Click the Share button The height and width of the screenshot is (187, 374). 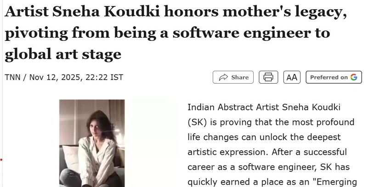click(x=233, y=78)
